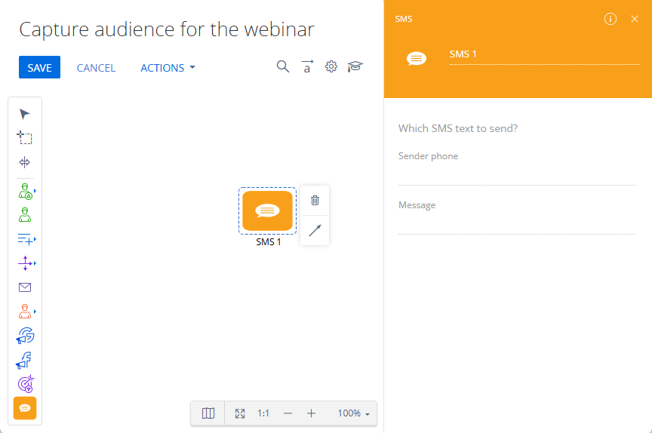Open campaign settings via gear icon
Image resolution: width=652 pixels, height=433 pixels.
pos(331,67)
